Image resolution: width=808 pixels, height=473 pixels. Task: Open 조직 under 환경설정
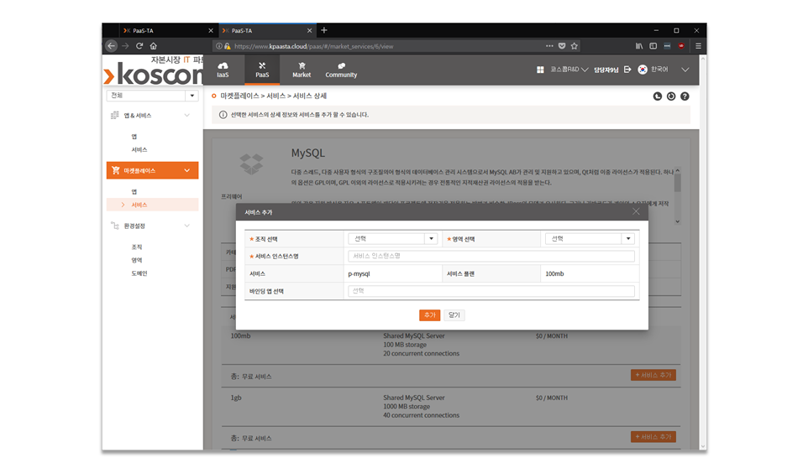coord(137,247)
